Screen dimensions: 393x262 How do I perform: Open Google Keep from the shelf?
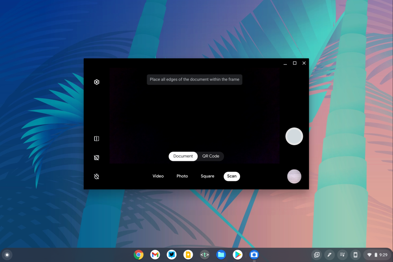click(188, 255)
